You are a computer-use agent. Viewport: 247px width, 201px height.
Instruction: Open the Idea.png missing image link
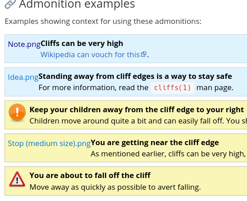click(23, 77)
